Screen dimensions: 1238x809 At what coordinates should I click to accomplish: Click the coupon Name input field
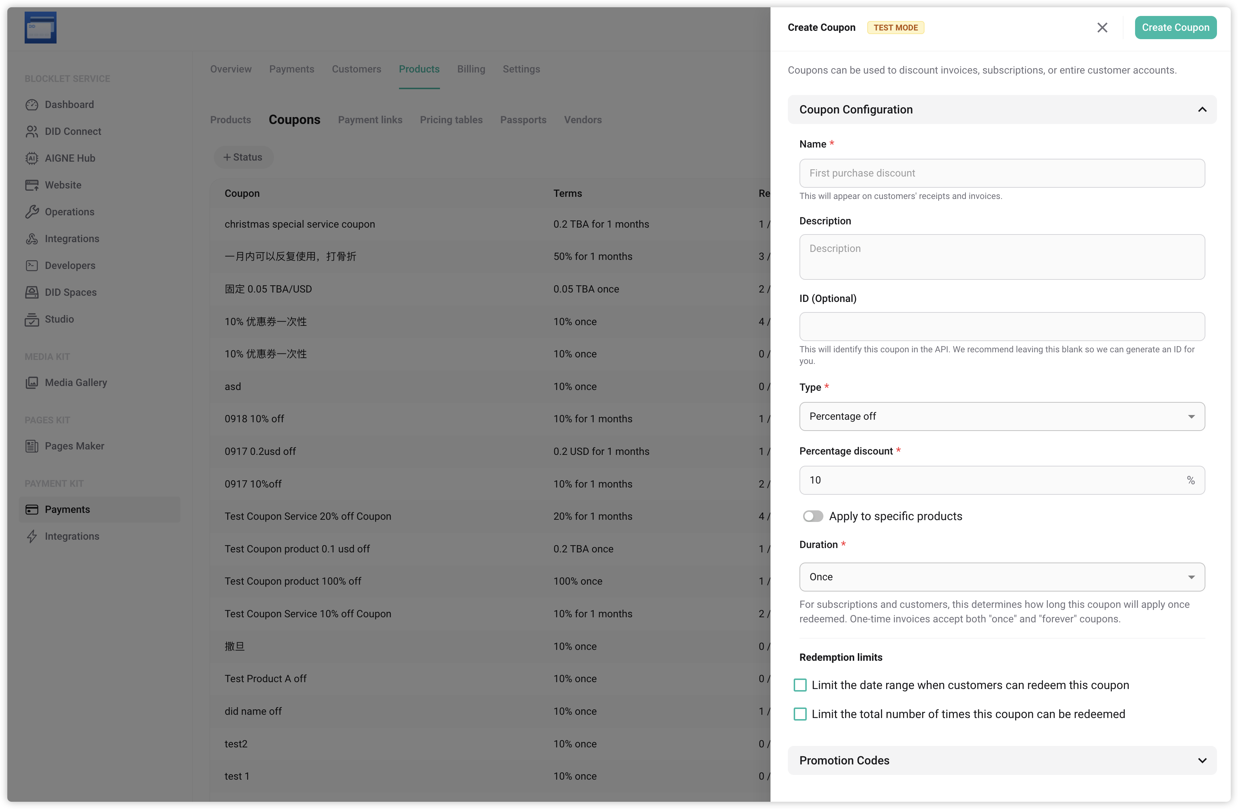[1001, 173]
